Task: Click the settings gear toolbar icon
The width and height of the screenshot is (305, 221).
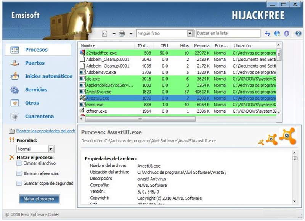Action: (286, 34)
